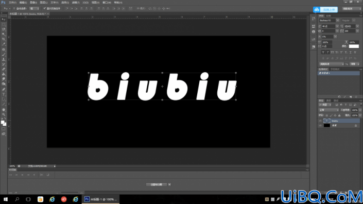Image resolution: width=363 pixels, height=204 pixels.
Task: Click the blue cloud upload button
Action: point(325,9)
